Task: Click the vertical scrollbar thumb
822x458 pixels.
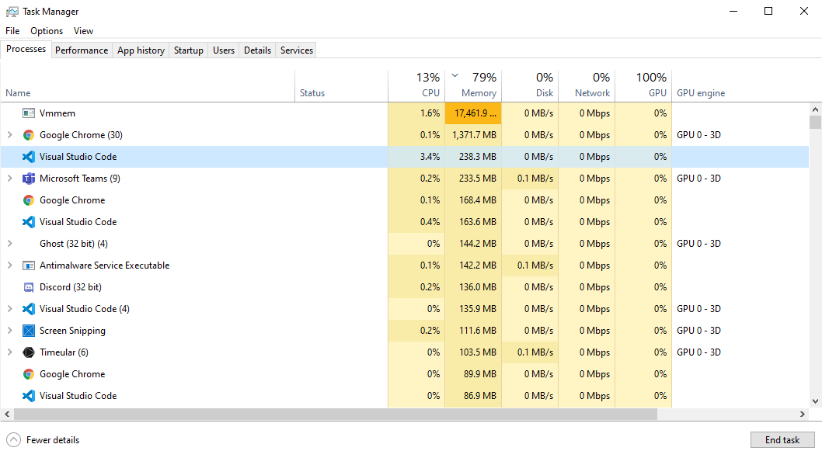Action: pyautogui.click(x=815, y=122)
